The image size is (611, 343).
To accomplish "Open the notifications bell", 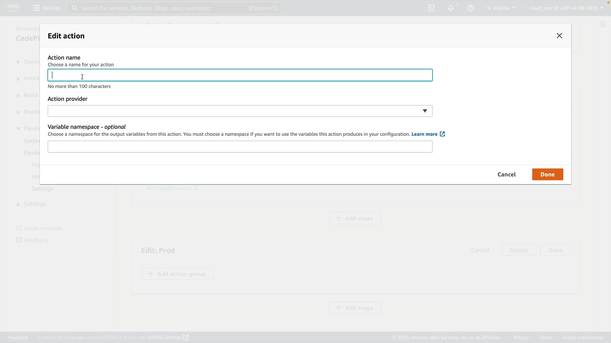I will coord(451,8).
